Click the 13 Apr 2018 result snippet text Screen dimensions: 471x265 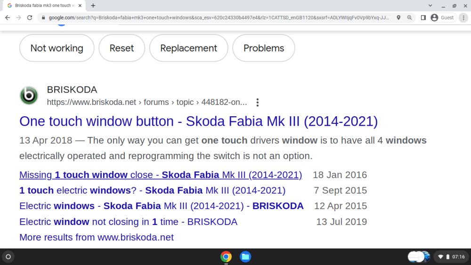[223, 148]
